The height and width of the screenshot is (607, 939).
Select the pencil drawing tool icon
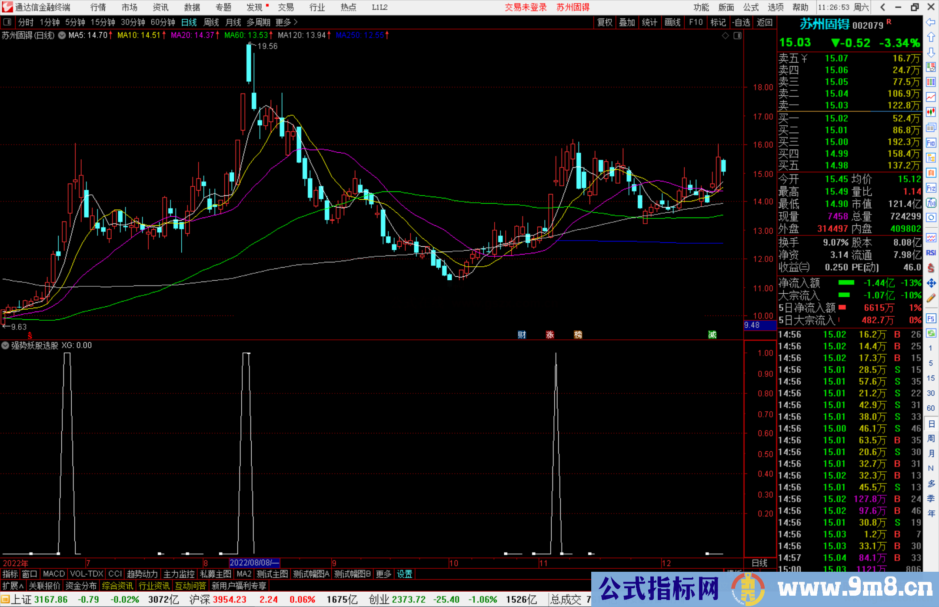point(931,298)
